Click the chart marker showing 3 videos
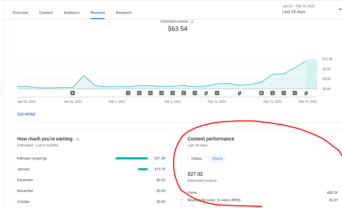Image resolution: width=342 pixels, height=208 pixels. [150, 93]
